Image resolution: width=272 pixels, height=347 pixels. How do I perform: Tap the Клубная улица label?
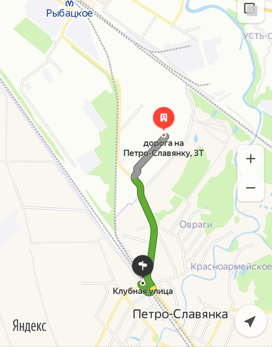(143, 291)
